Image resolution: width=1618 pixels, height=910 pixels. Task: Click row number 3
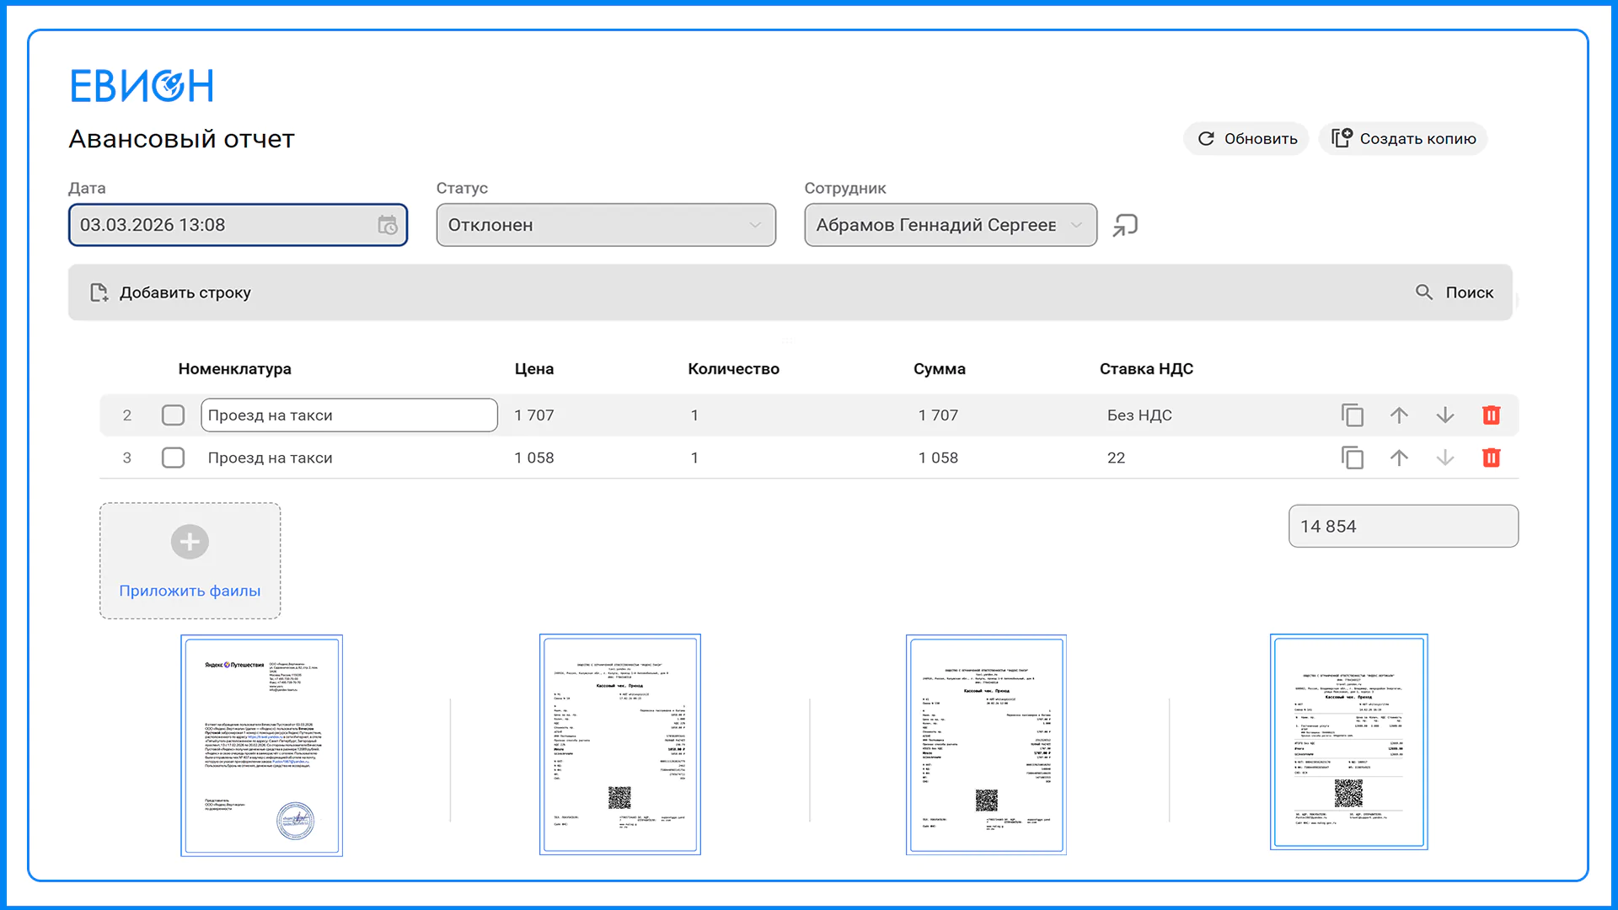click(x=127, y=458)
